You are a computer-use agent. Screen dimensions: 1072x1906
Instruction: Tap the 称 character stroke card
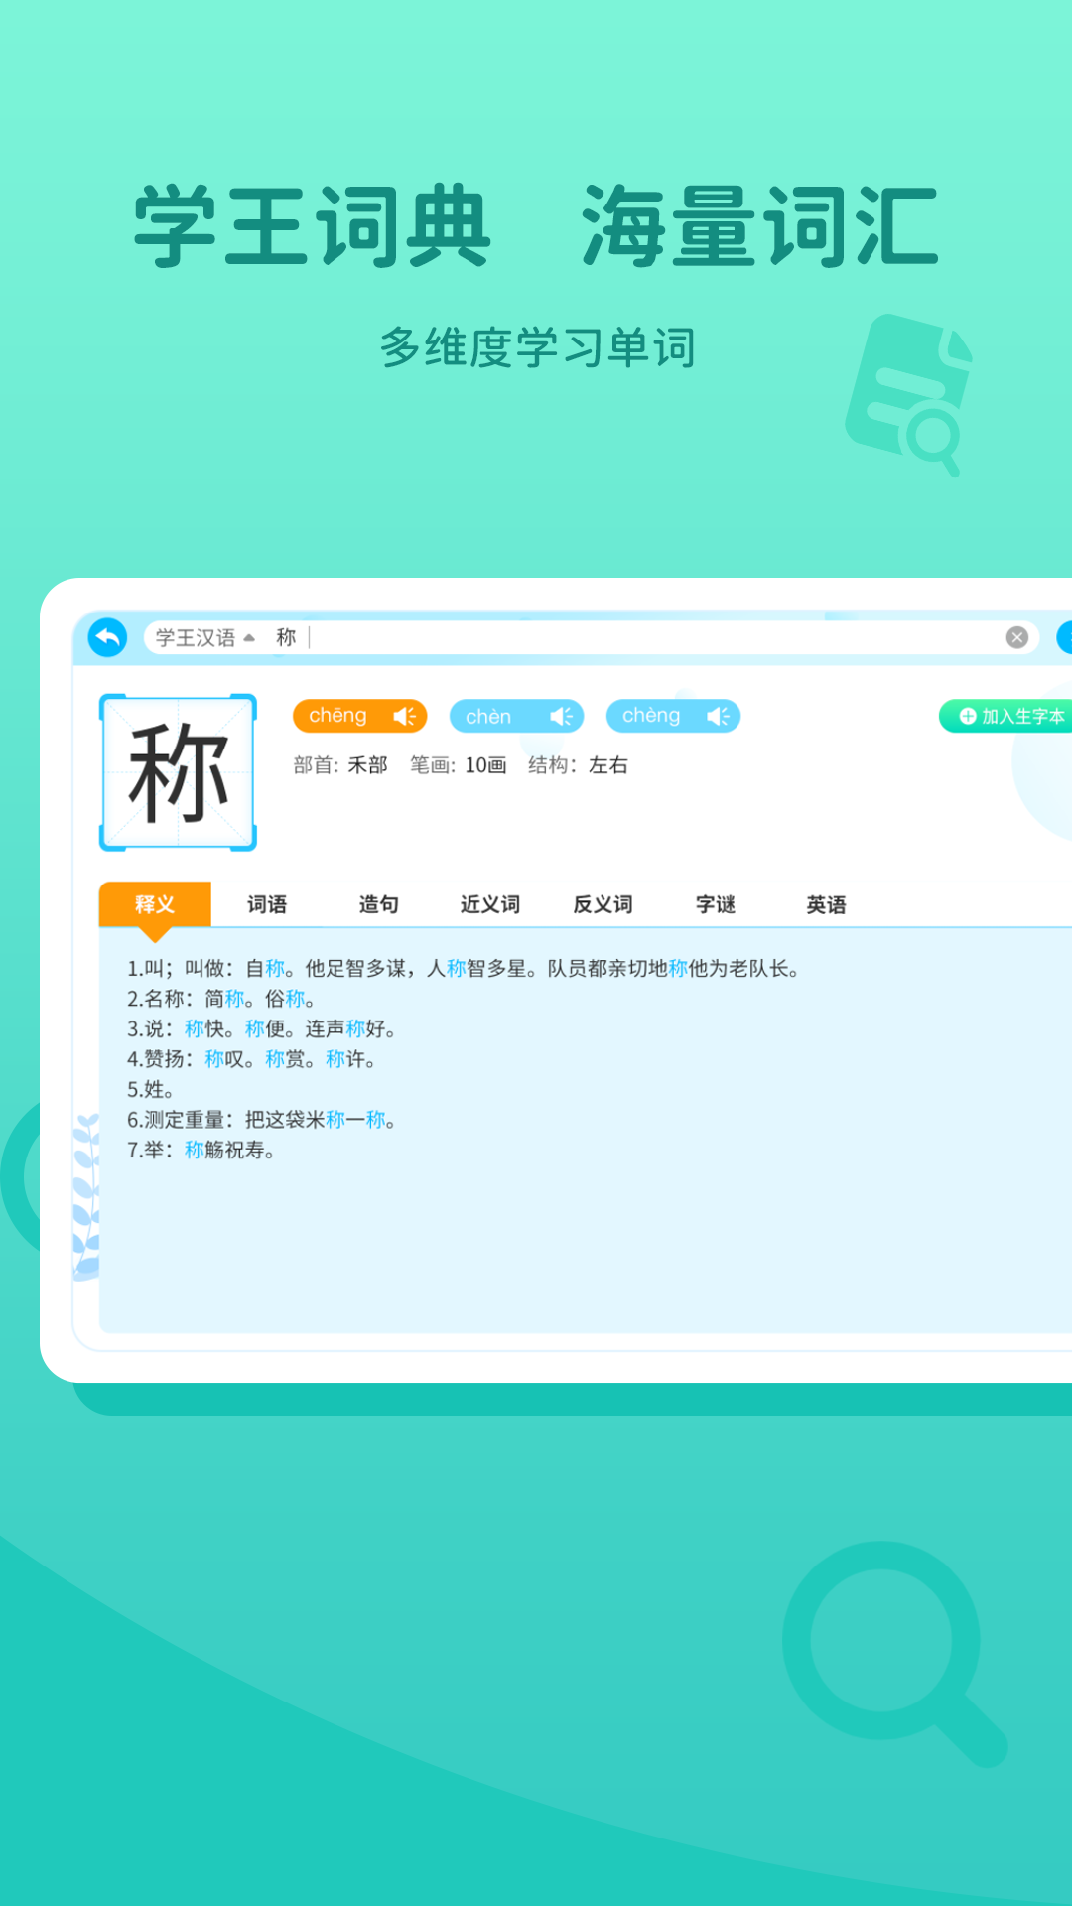179,772
